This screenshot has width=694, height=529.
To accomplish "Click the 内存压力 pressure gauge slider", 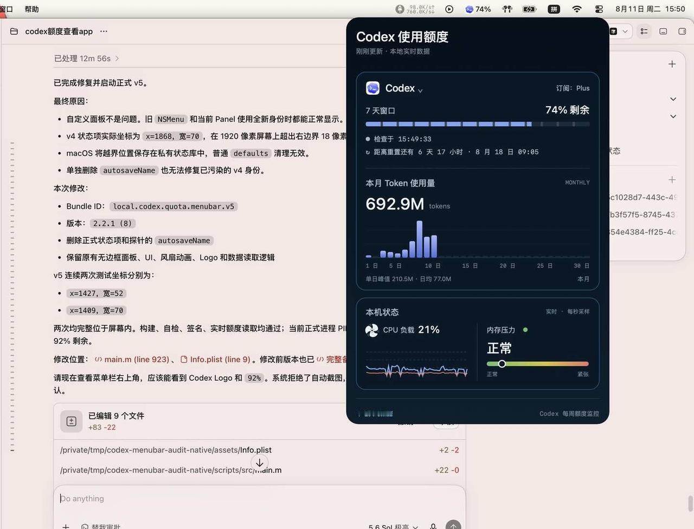I will point(537,364).
